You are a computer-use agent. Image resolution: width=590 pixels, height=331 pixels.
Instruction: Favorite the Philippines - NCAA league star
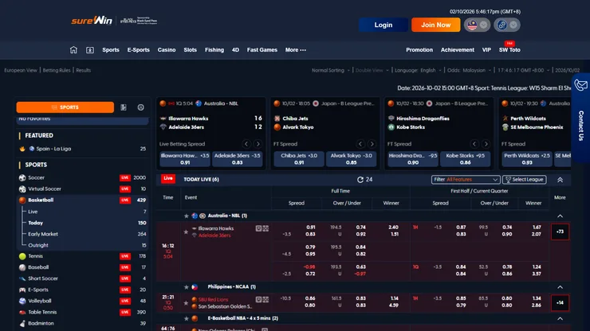[187, 287]
